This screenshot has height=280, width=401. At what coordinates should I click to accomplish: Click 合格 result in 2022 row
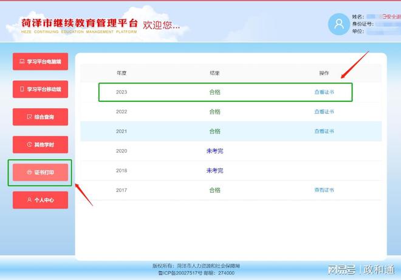point(215,112)
